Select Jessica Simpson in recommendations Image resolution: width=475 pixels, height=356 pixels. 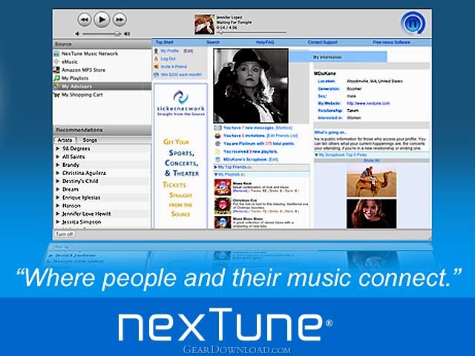[82, 222]
